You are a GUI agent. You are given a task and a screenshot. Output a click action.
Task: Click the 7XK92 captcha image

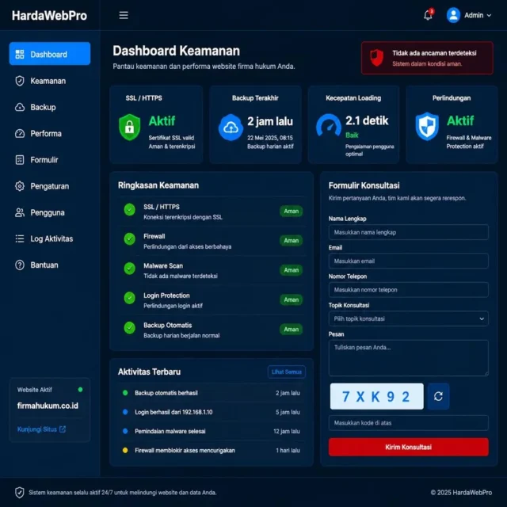(x=377, y=396)
